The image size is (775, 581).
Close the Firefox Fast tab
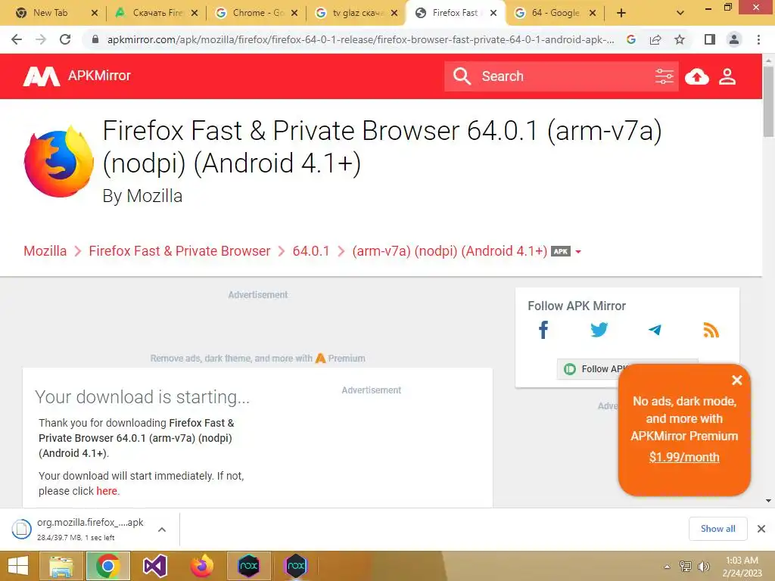click(x=493, y=14)
